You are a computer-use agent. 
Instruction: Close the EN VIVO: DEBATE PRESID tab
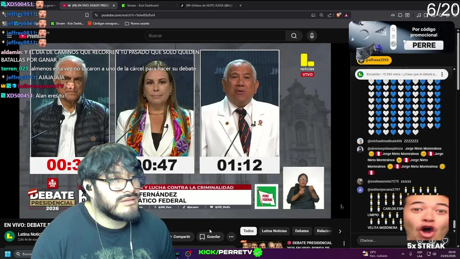point(114,5)
